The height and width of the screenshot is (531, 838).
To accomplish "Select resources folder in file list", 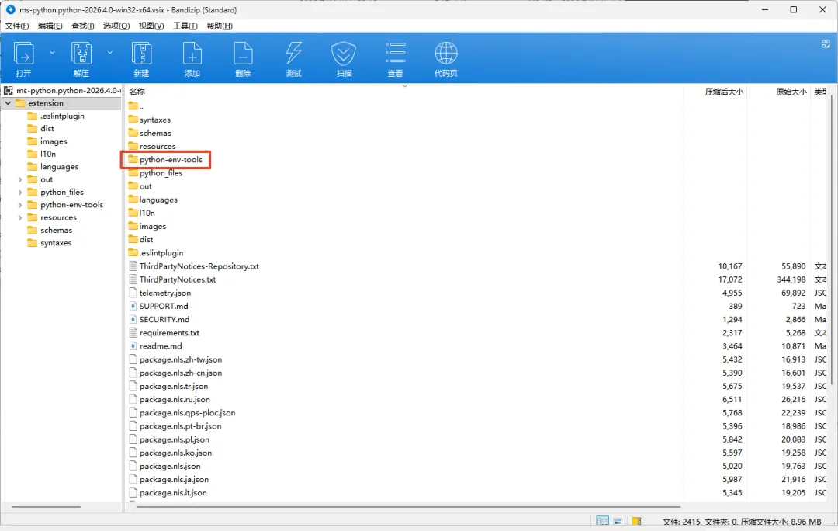I will click(152, 147).
